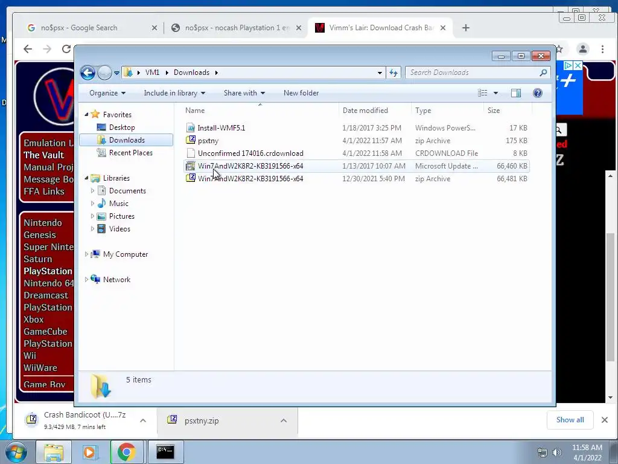The height and width of the screenshot is (464, 618).
Task: Open My Computer
Action: pyautogui.click(x=126, y=254)
